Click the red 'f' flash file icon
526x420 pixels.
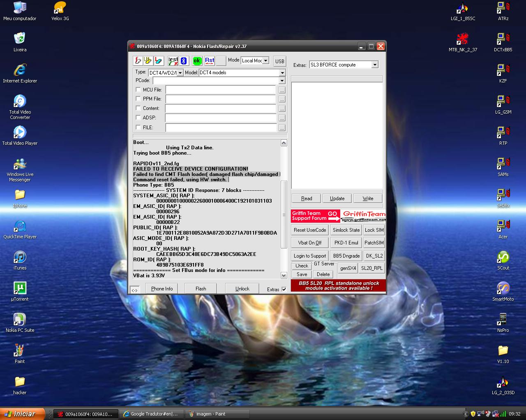(138, 61)
